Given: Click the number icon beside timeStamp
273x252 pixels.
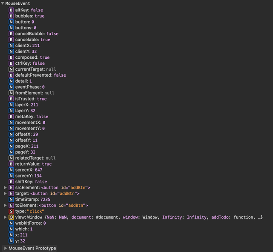Looking at the screenshot, I should pyautogui.click(x=11, y=200).
